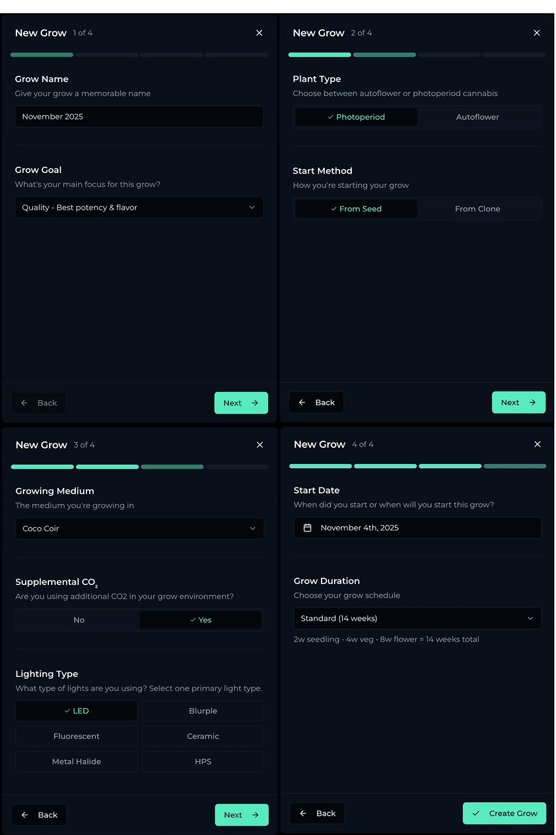The image size is (556, 835).
Task: Select HPS lighting type
Action: pos(203,762)
